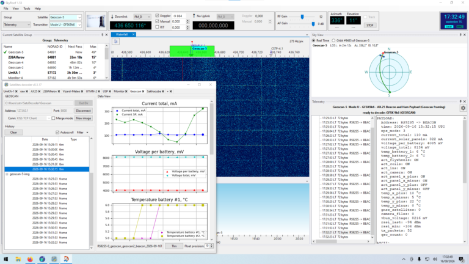This screenshot has width=469, height=264.
Task: Open Firefox from the taskbar
Action: click(x=30, y=259)
